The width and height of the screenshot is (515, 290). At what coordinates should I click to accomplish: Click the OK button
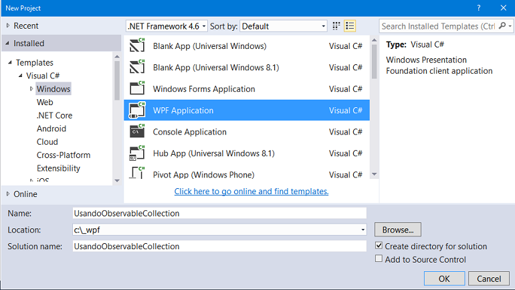click(x=444, y=279)
